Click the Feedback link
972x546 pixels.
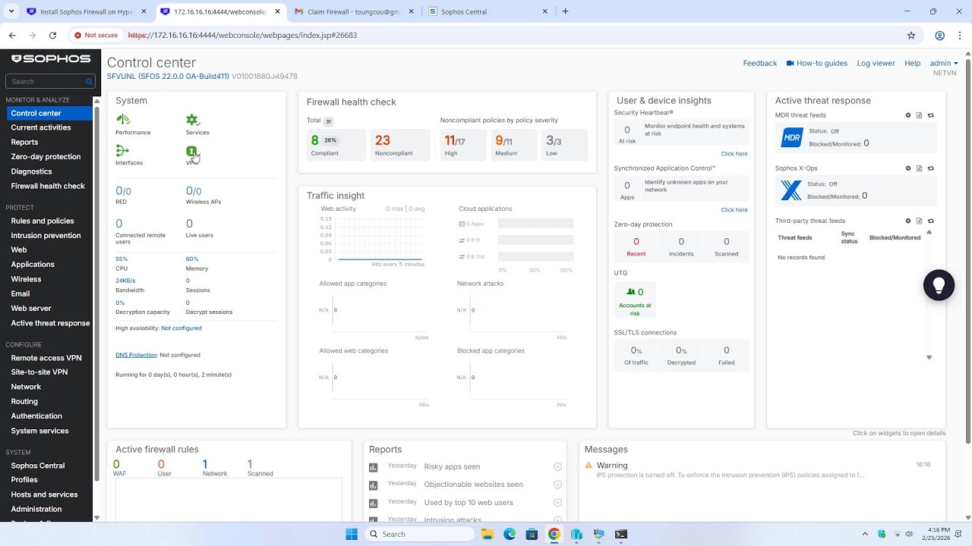pos(759,64)
